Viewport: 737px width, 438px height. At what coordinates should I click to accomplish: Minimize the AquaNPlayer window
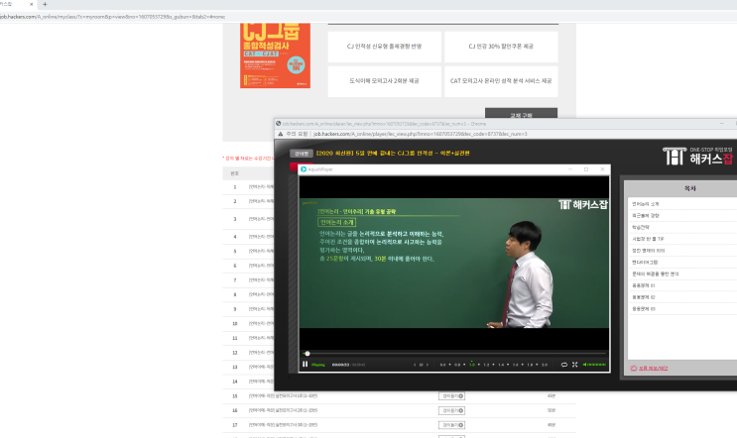coord(570,169)
